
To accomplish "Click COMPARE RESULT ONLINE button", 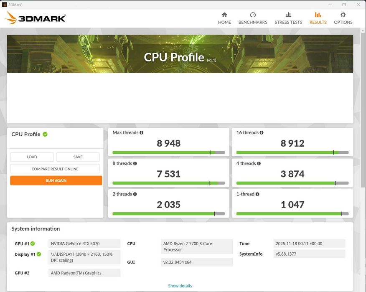I will click(55, 169).
